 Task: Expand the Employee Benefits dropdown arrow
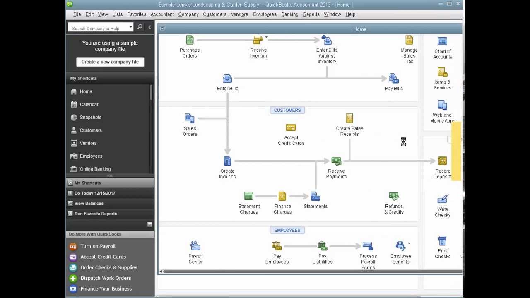click(x=409, y=243)
